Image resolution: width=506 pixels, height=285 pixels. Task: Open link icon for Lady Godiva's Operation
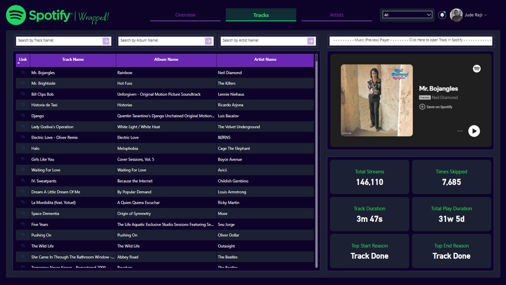[23, 126]
